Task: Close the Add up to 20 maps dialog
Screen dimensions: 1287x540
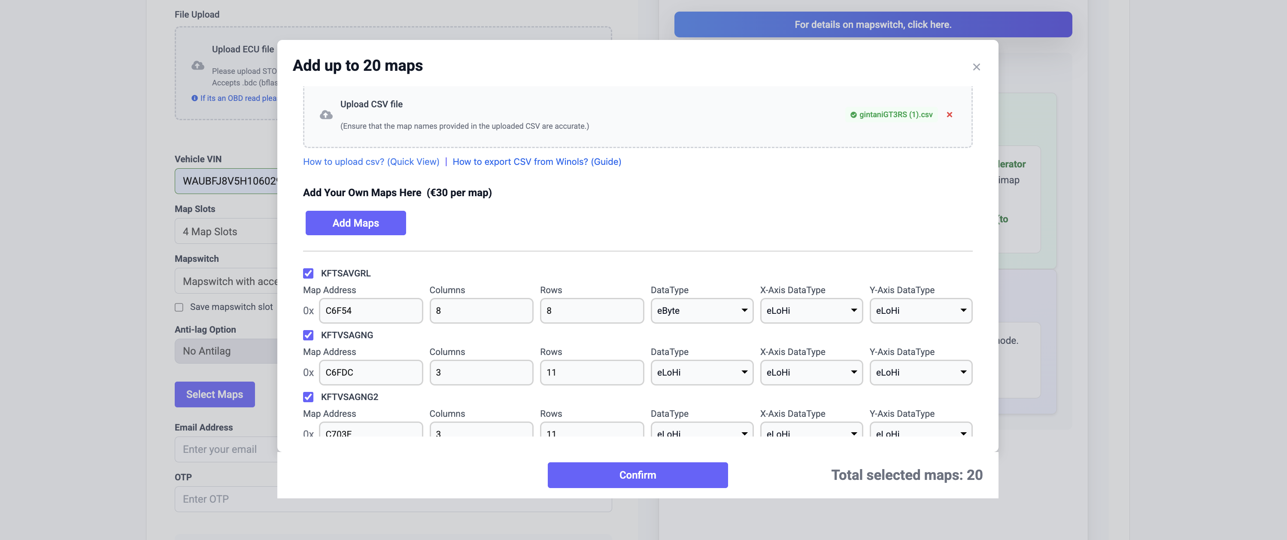Action: point(976,67)
